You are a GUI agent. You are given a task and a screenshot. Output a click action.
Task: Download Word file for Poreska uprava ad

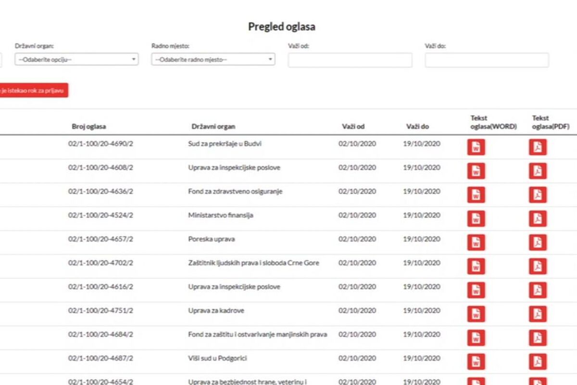point(476,243)
